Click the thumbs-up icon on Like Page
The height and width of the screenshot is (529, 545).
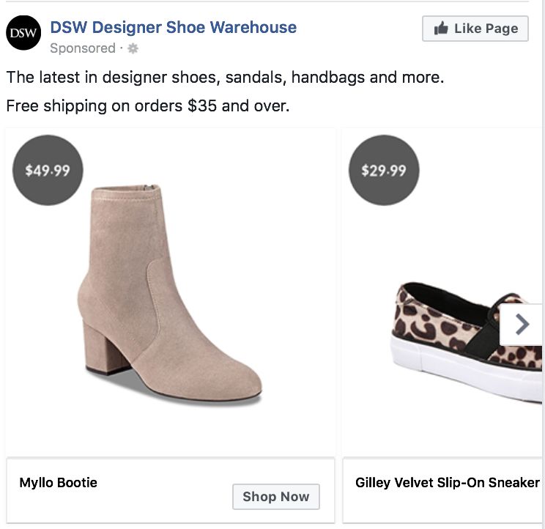pos(441,29)
